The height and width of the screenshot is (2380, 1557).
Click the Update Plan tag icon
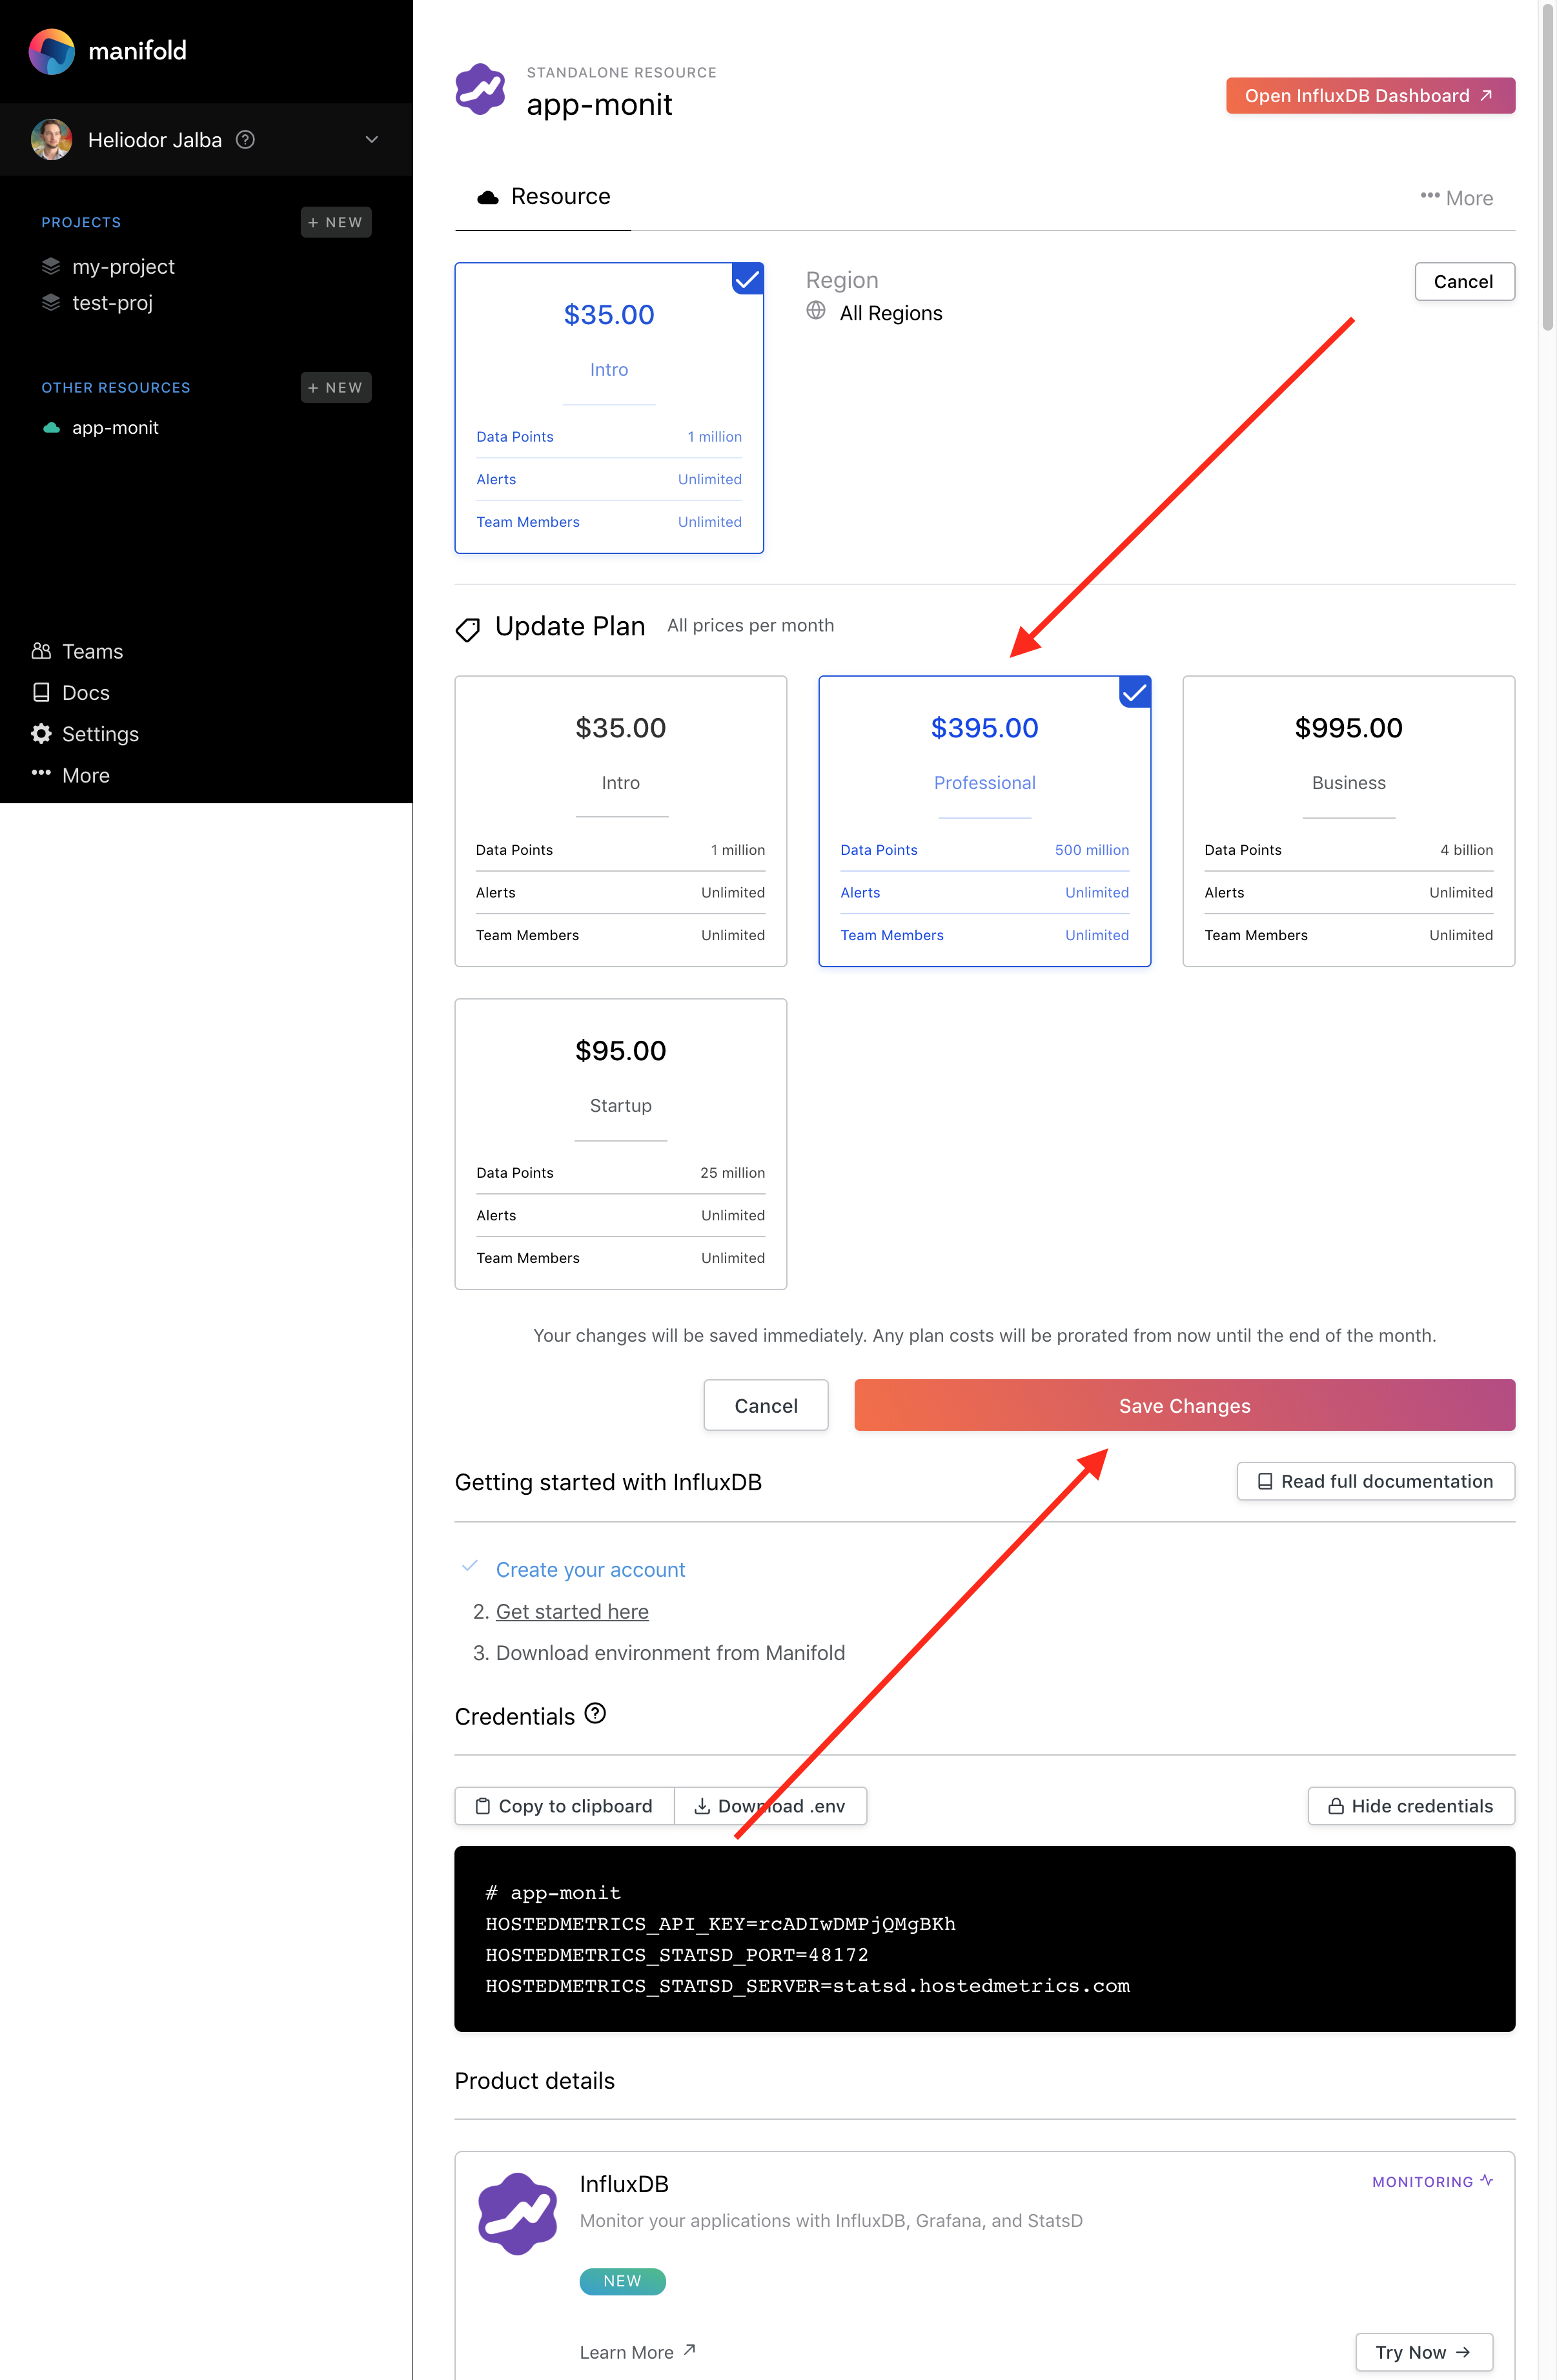click(468, 629)
